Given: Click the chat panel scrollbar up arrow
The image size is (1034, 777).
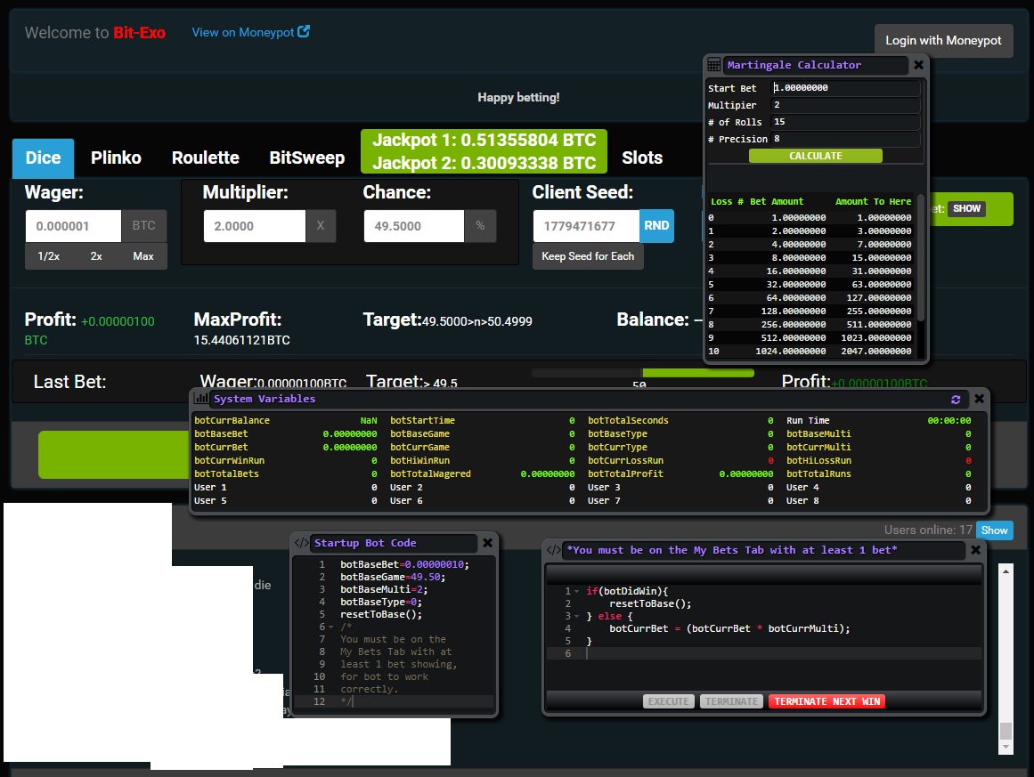Looking at the screenshot, I should click(x=1005, y=571).
